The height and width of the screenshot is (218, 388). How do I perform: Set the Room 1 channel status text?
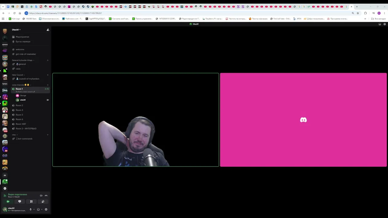coord(25,92)
